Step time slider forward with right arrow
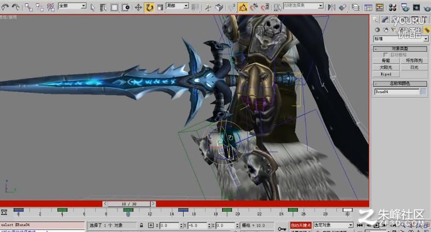This screenshot has height=232, width=431. (x=153, y=204)
